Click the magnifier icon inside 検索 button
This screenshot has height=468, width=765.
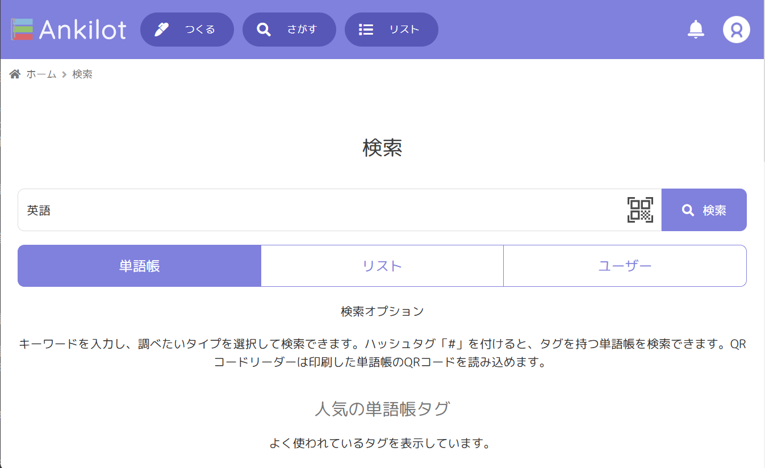click(688, 210)
